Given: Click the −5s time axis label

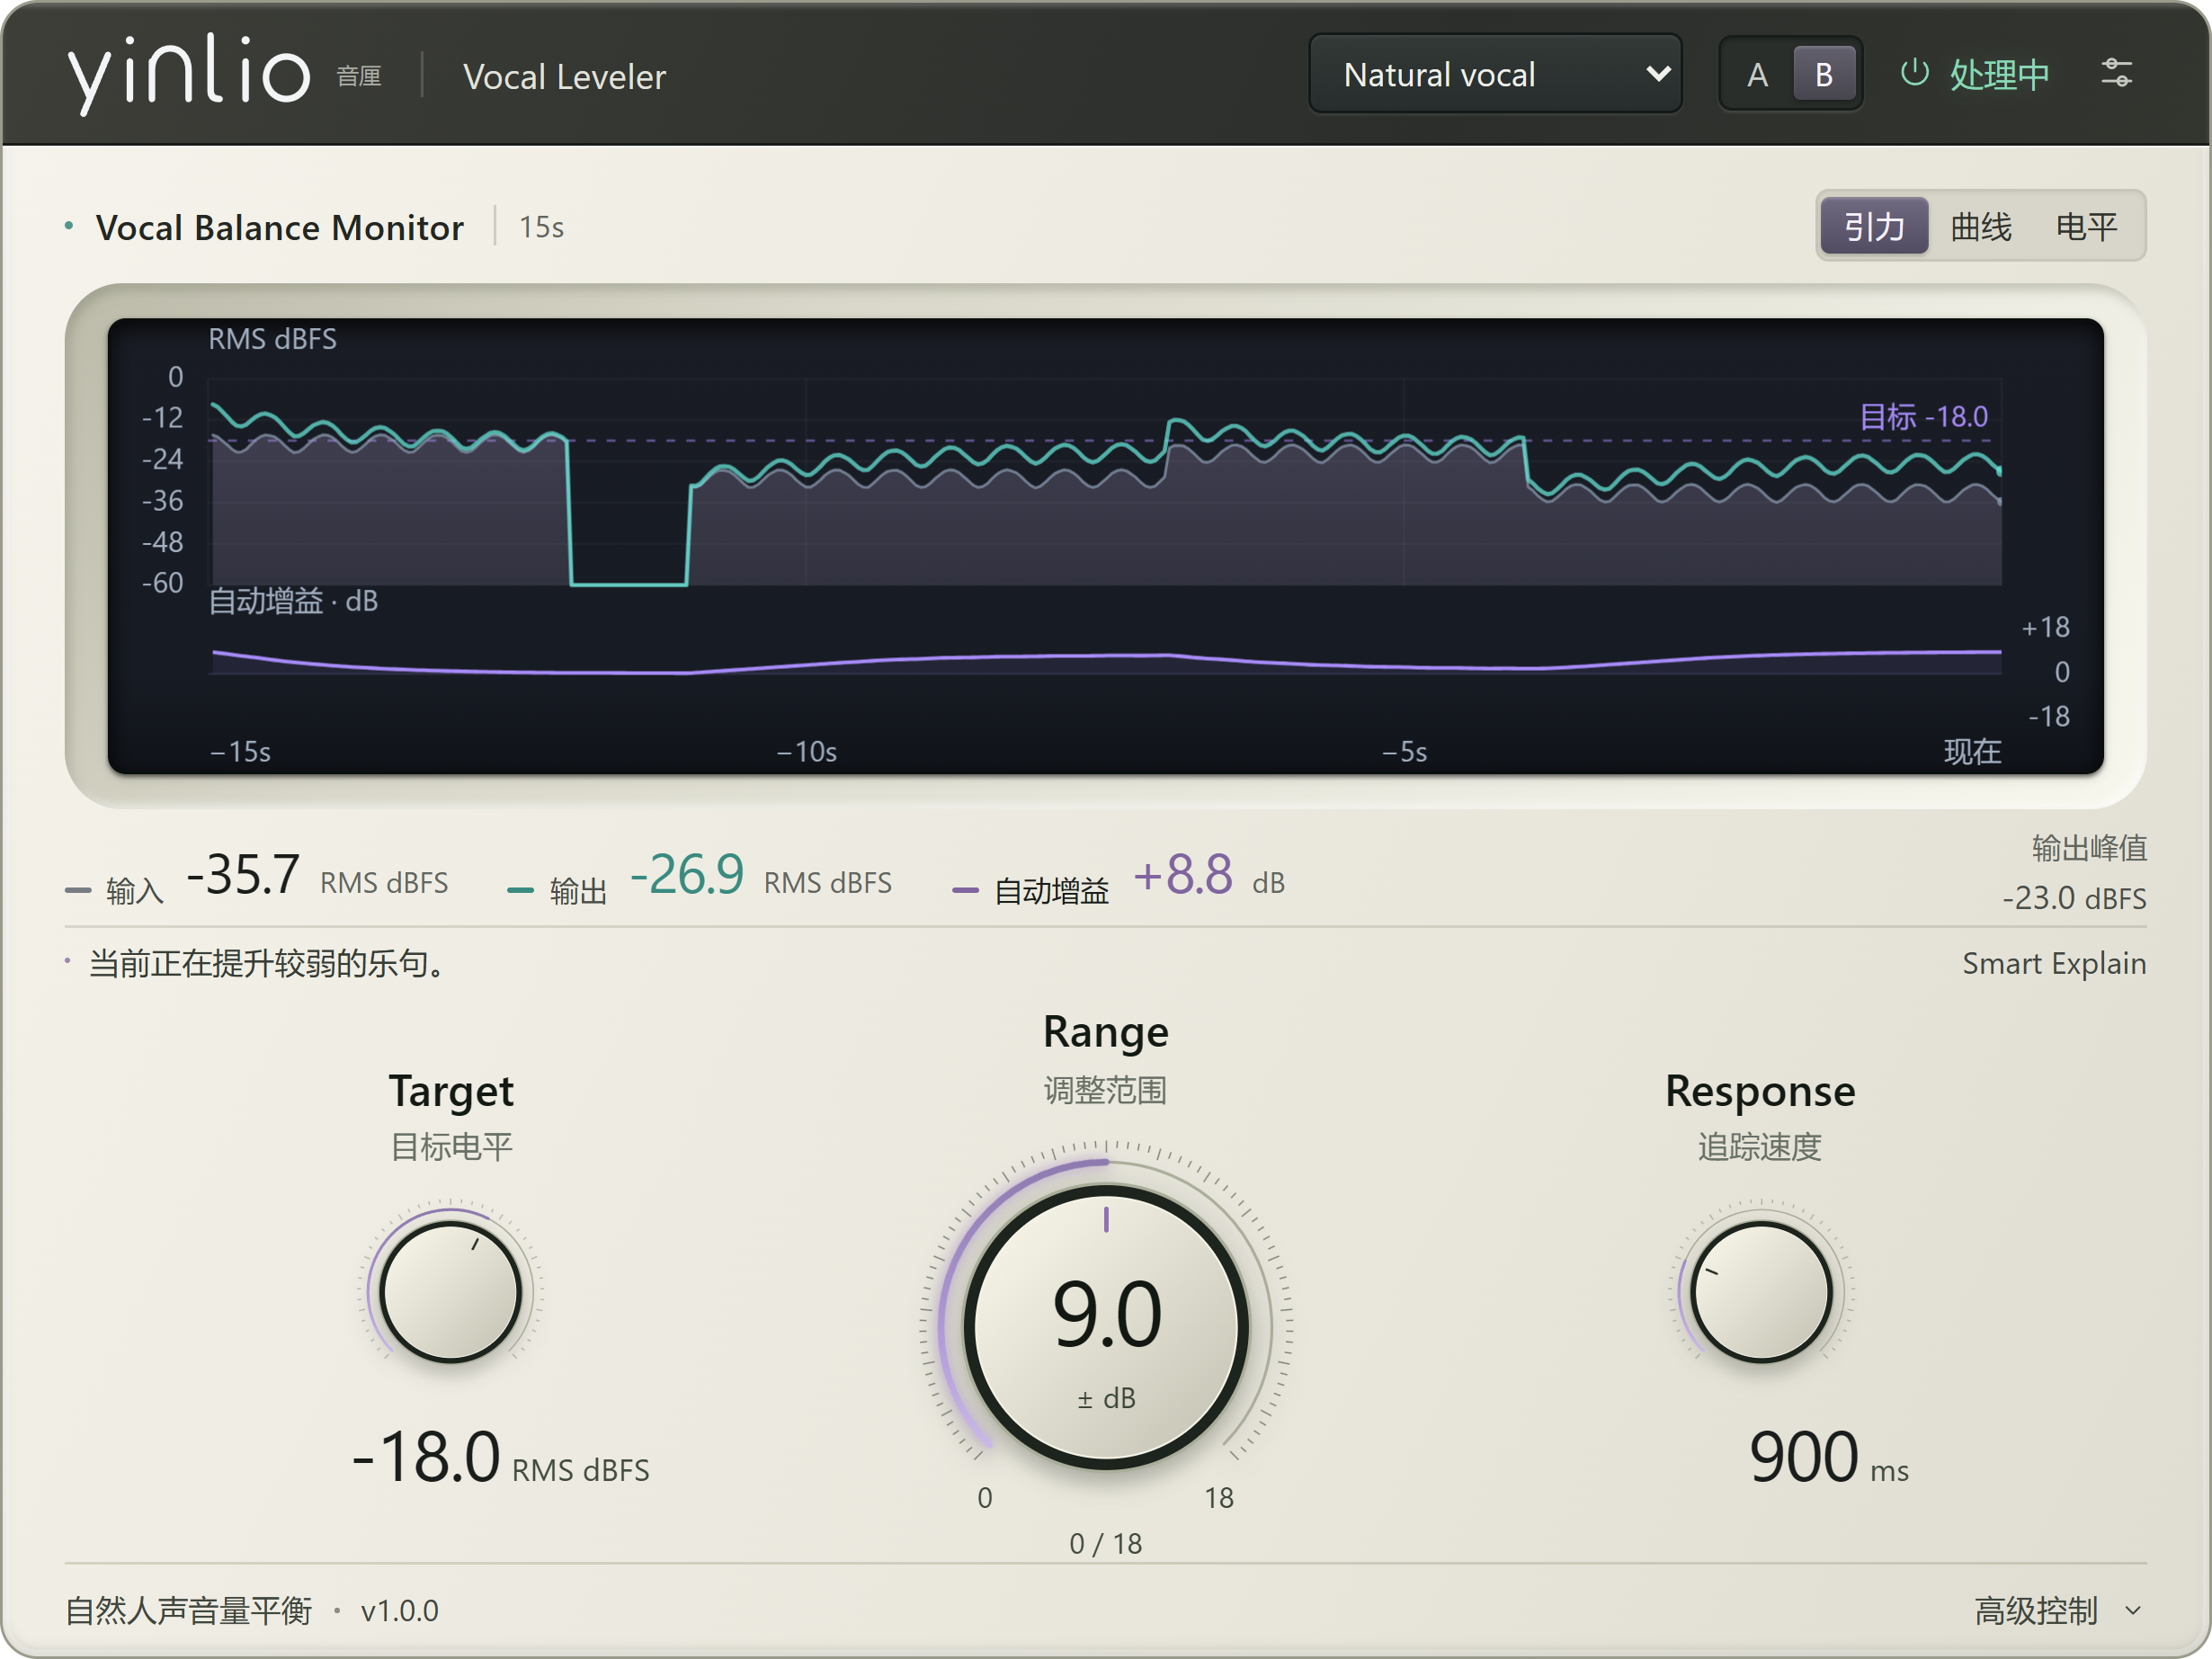Looking at the screenshot, I should (x=1404, y=752).
